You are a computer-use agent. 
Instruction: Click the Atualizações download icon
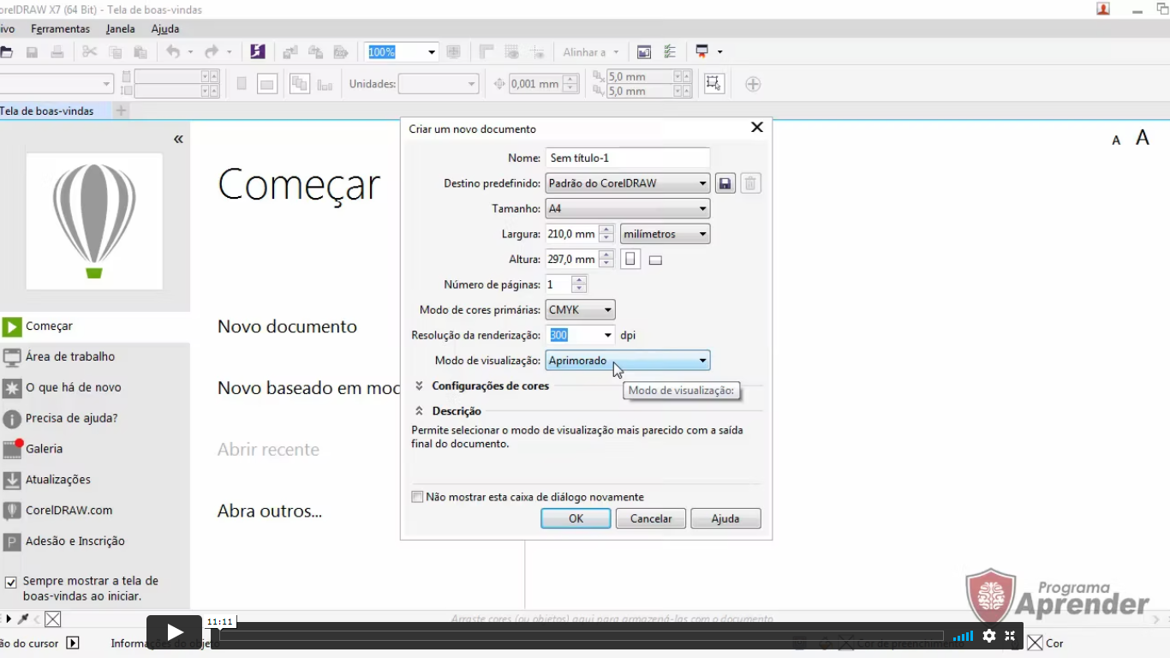click(12, 480)
